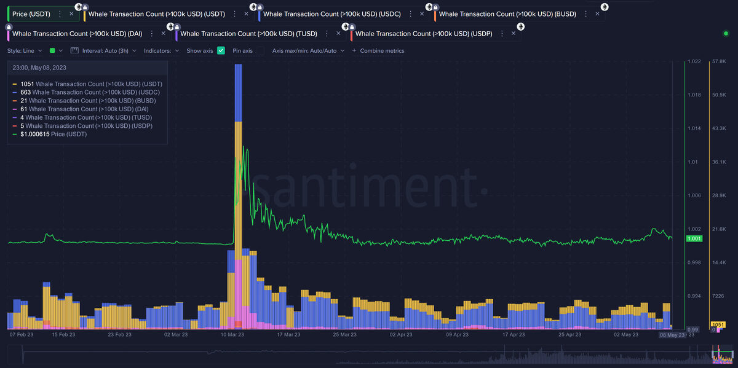The height and width of the screenshot is (368, 738).
Task: Expand the color picker chevron
Action: 60,50
